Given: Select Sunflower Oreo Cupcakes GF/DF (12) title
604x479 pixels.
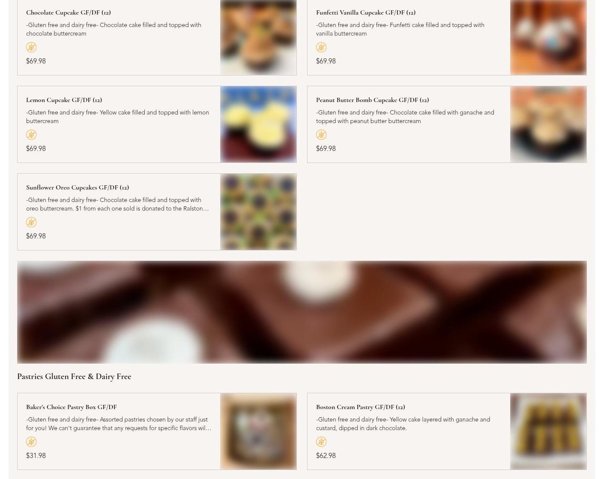Looking at the screenshot, I should [x=78, y=187].
